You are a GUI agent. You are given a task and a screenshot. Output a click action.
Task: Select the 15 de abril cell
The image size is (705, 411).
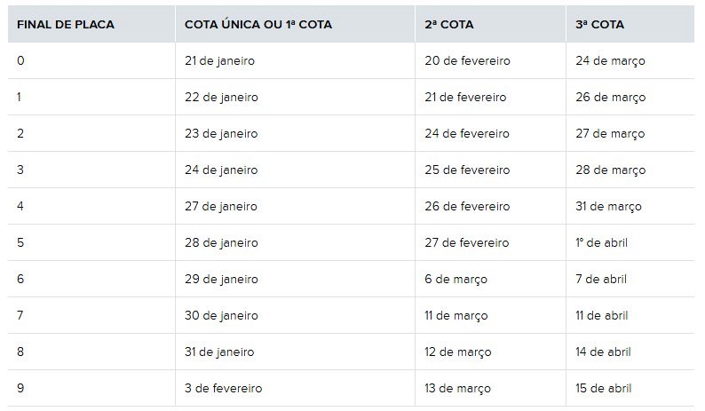click(x=603, y=389)
